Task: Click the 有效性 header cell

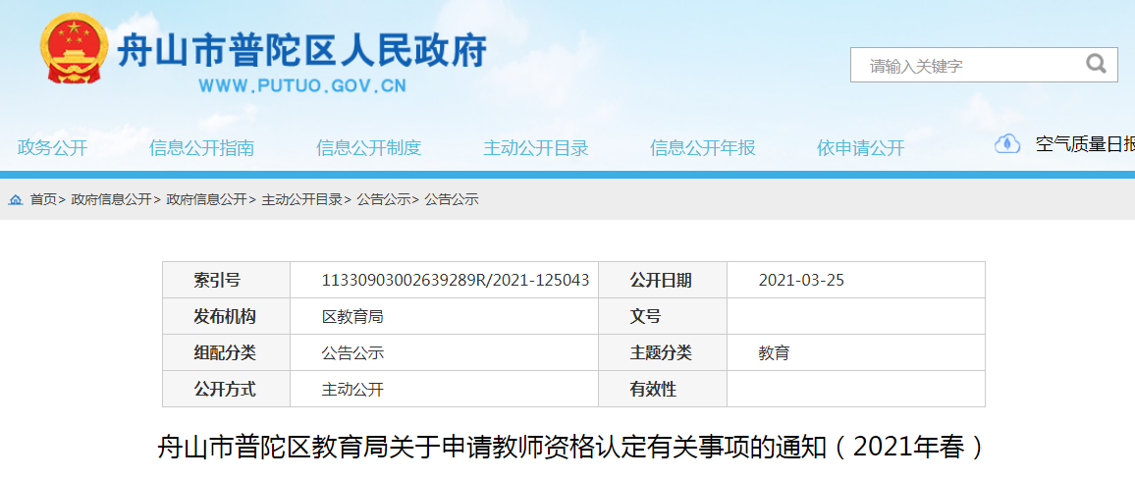Action: (663, 389)
